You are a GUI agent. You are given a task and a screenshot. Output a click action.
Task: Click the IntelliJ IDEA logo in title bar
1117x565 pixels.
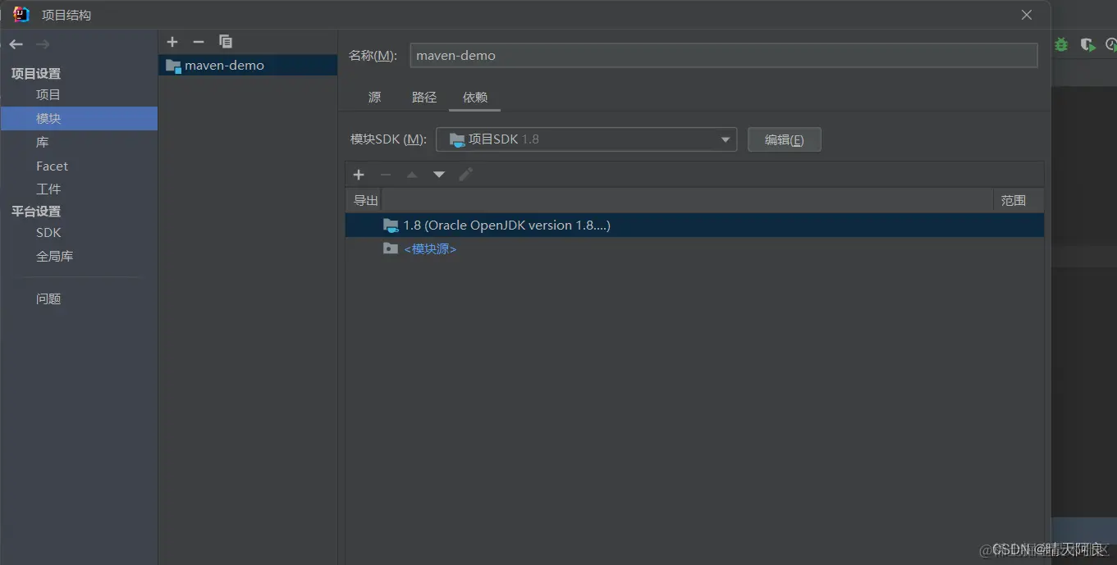click(x=21, y=15)
